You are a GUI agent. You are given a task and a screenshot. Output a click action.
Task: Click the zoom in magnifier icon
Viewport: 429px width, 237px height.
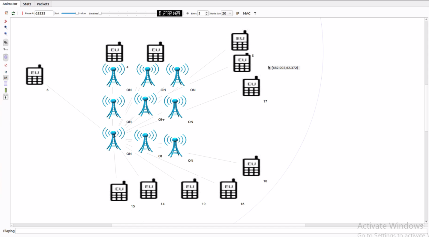coord(6,27)
